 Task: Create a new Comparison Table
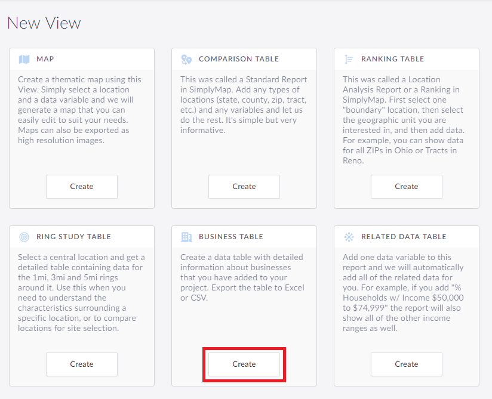(244, 187)
